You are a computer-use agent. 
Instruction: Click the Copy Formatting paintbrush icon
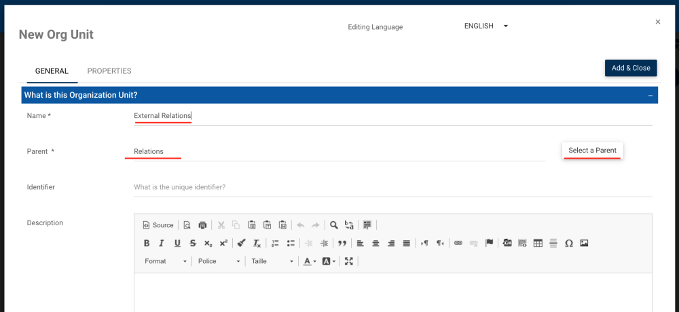[x=242, y=243]
